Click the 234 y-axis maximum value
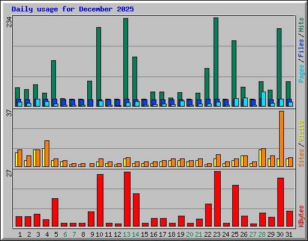The height and width of the screenshot is (241, 308). 9,22
